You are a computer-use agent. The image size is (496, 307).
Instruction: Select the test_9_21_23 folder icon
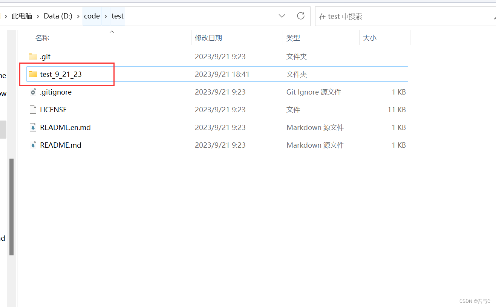tap(33, 74)
